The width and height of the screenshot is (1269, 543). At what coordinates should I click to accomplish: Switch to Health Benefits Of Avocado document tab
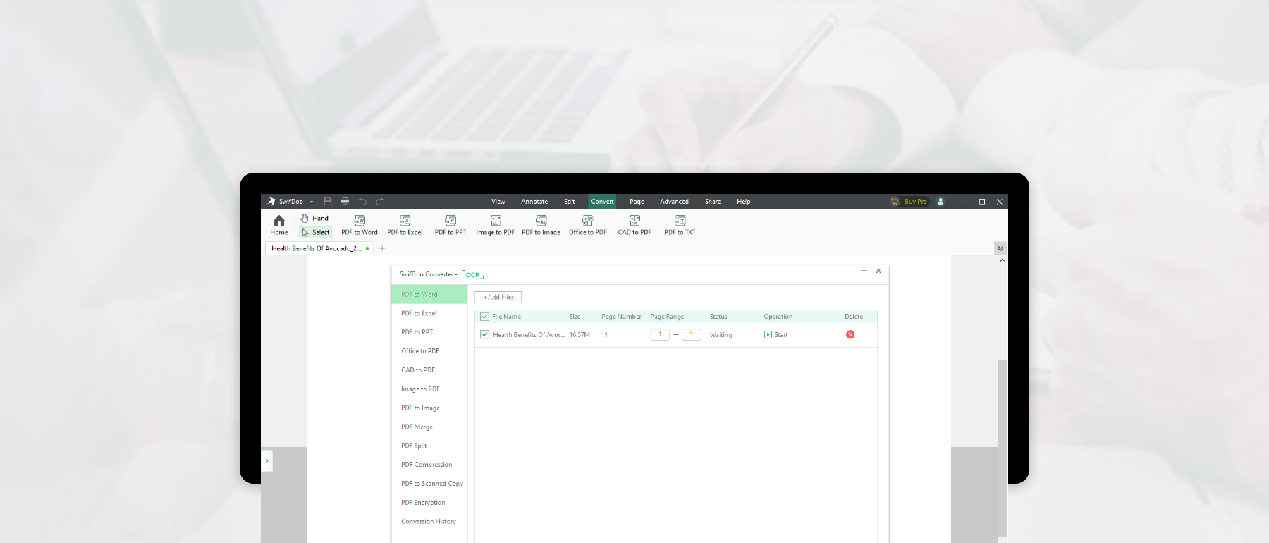(319, 248)
